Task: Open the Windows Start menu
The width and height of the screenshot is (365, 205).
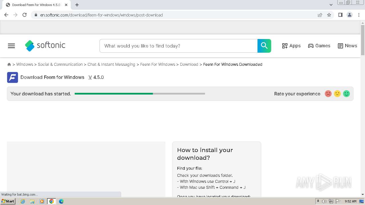Action: pos(8,201)
